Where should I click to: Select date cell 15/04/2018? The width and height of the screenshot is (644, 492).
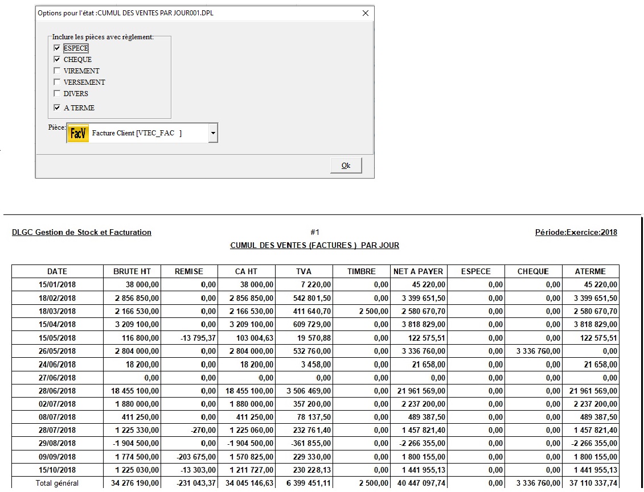[x=57, y=324]
